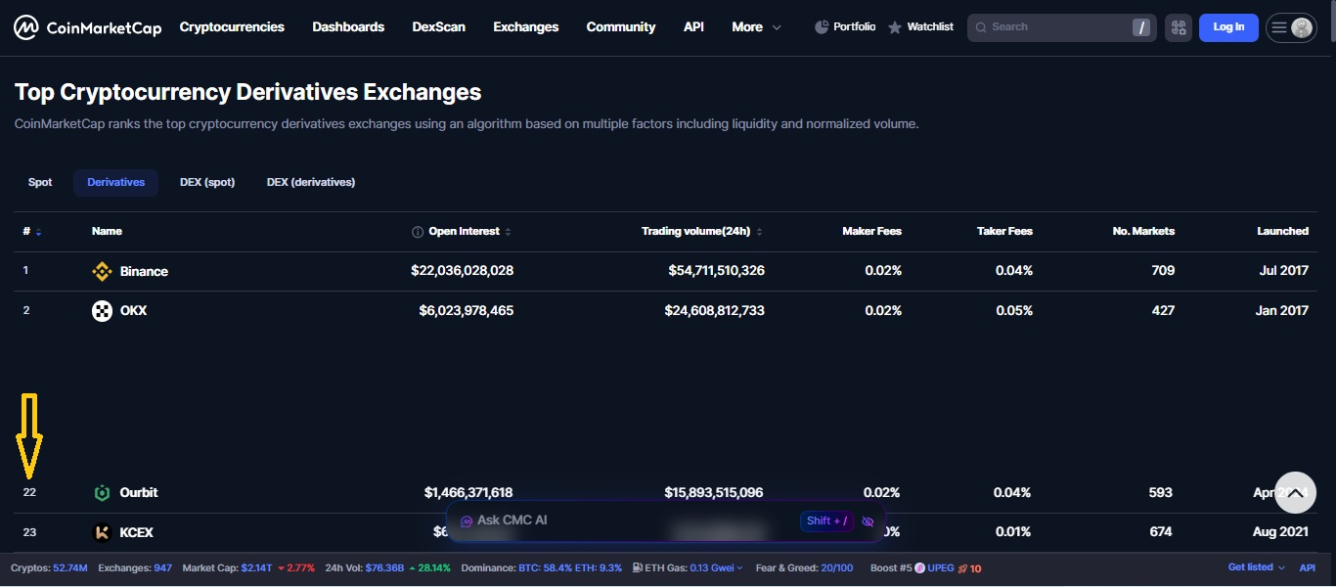Image resolution: width=1336 pixels, height=587 pixels.
Task: Open the Dashboards menu
Action: 348,27
